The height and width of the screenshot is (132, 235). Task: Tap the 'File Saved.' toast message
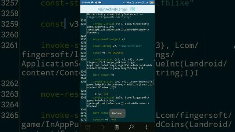[x=117, y=113]
